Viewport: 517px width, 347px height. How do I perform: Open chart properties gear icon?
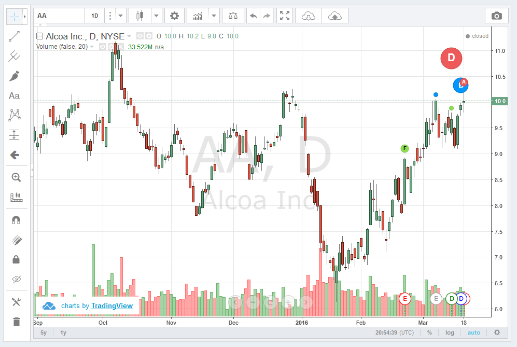click(x=174, y=16)
